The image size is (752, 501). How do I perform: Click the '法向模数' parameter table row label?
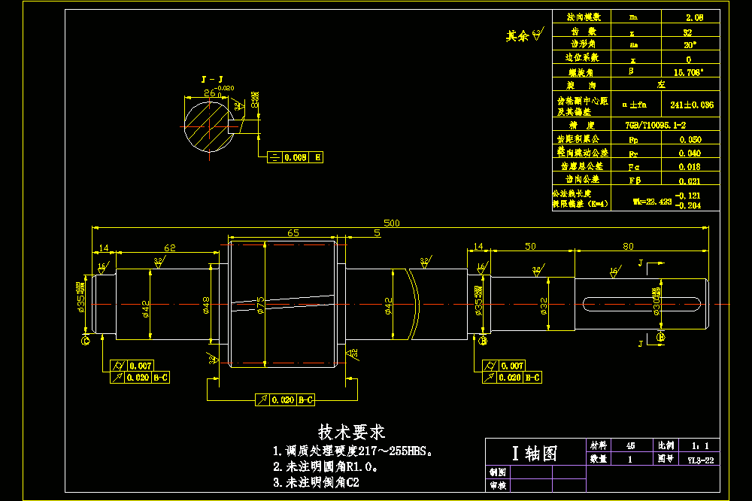[584, 17]
